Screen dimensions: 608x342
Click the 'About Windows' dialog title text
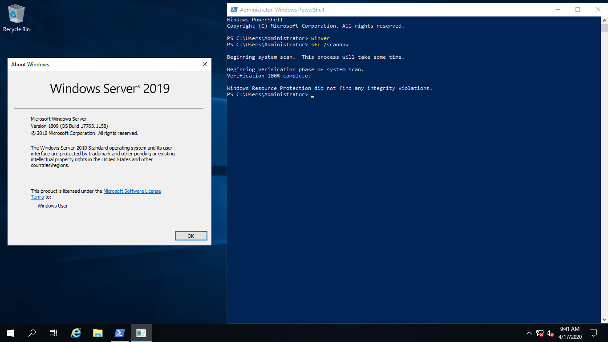(x=30, y=64)
